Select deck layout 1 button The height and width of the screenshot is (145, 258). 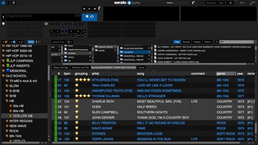point(3,3)
